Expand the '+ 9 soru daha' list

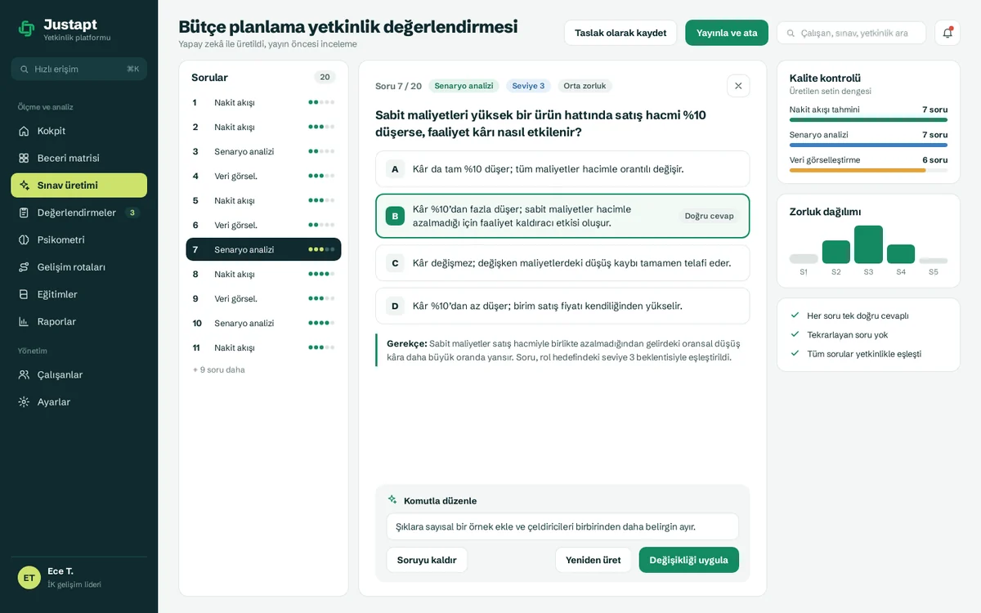pyautogui.click(x=219, y=369)
